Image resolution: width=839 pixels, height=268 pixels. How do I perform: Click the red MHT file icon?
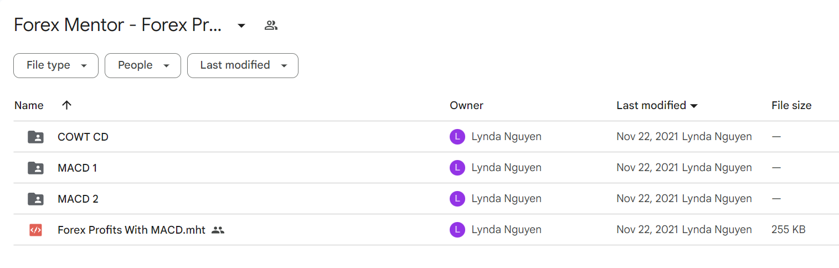point(35,230)
